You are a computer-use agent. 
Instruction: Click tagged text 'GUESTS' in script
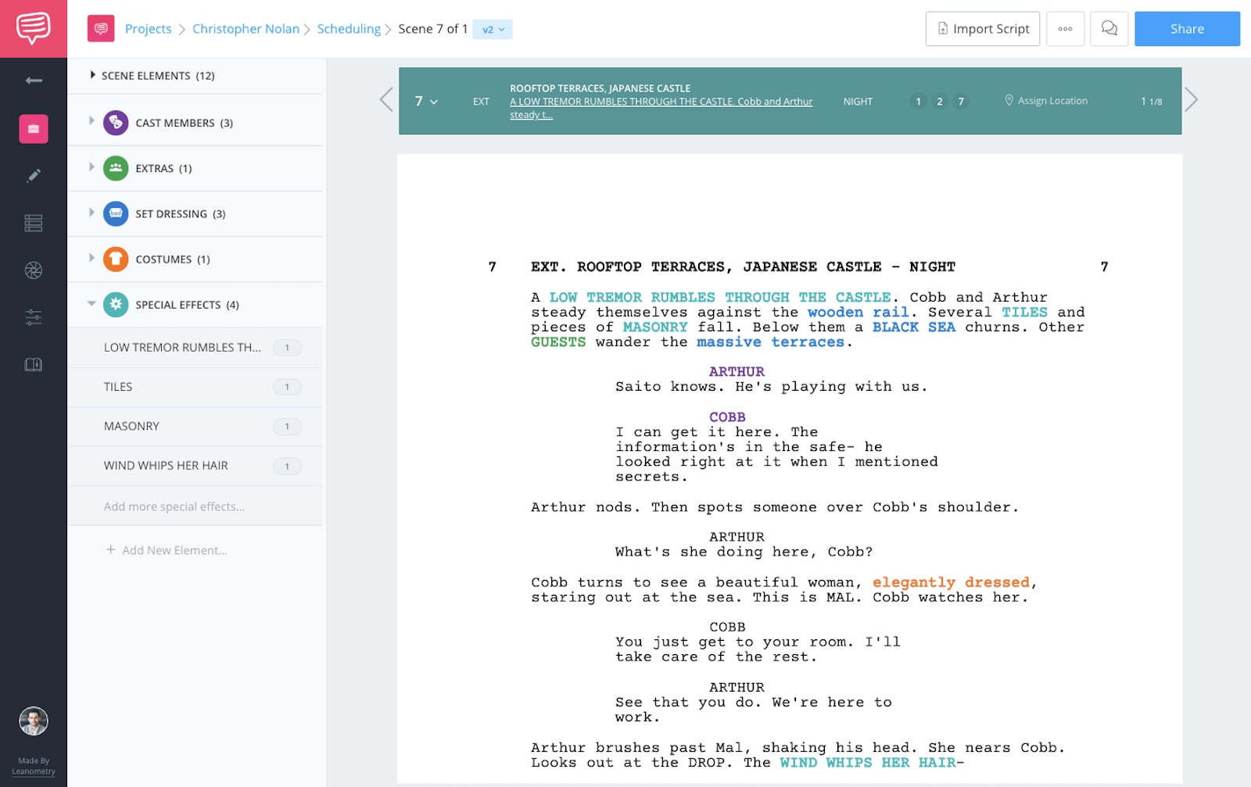coord(558,342)
